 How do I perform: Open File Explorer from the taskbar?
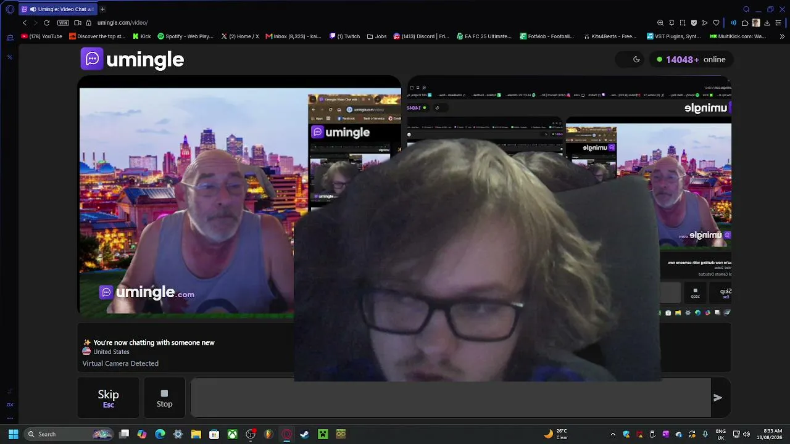pyautogui.click(x=196, y=434)
